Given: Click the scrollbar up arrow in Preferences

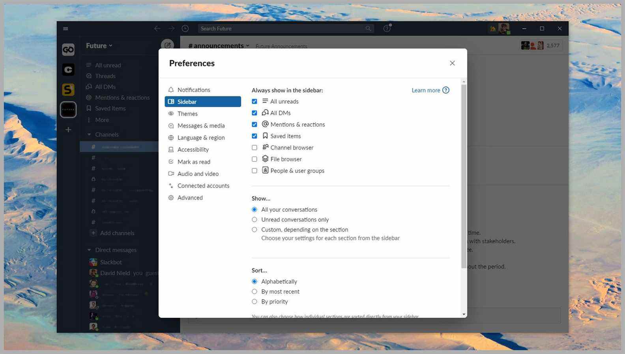Looking at the screenshot, I should pos(464,82).
